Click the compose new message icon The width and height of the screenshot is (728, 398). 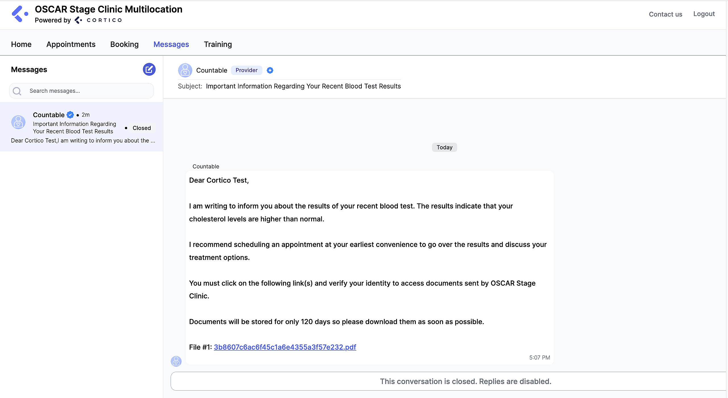[x=149, y=69]
